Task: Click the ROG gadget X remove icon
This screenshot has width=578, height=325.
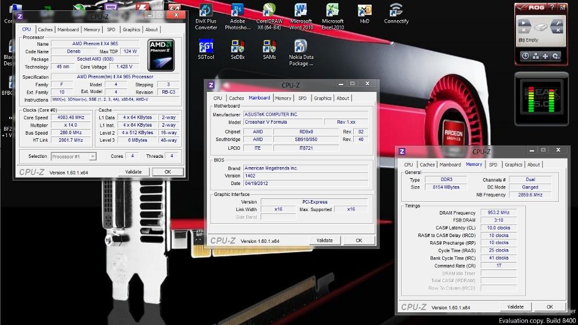Action: [x=558, y=31]
